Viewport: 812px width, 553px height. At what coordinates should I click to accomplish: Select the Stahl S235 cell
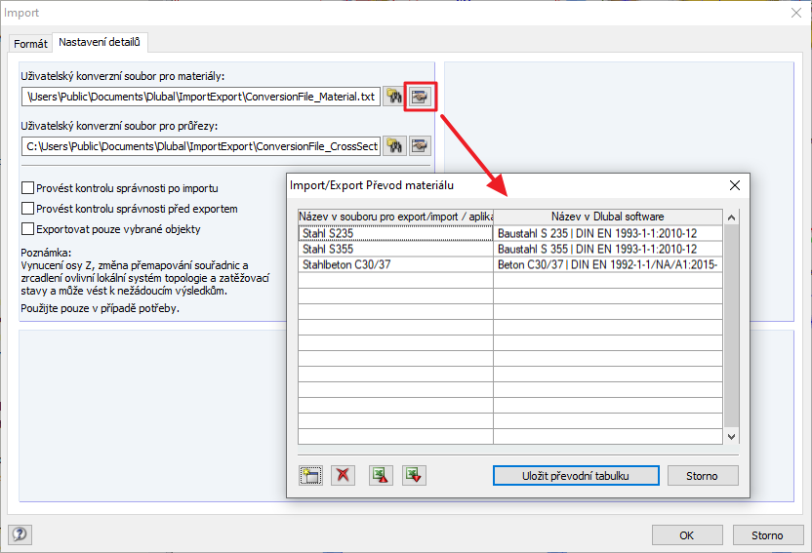coord(395,233)
